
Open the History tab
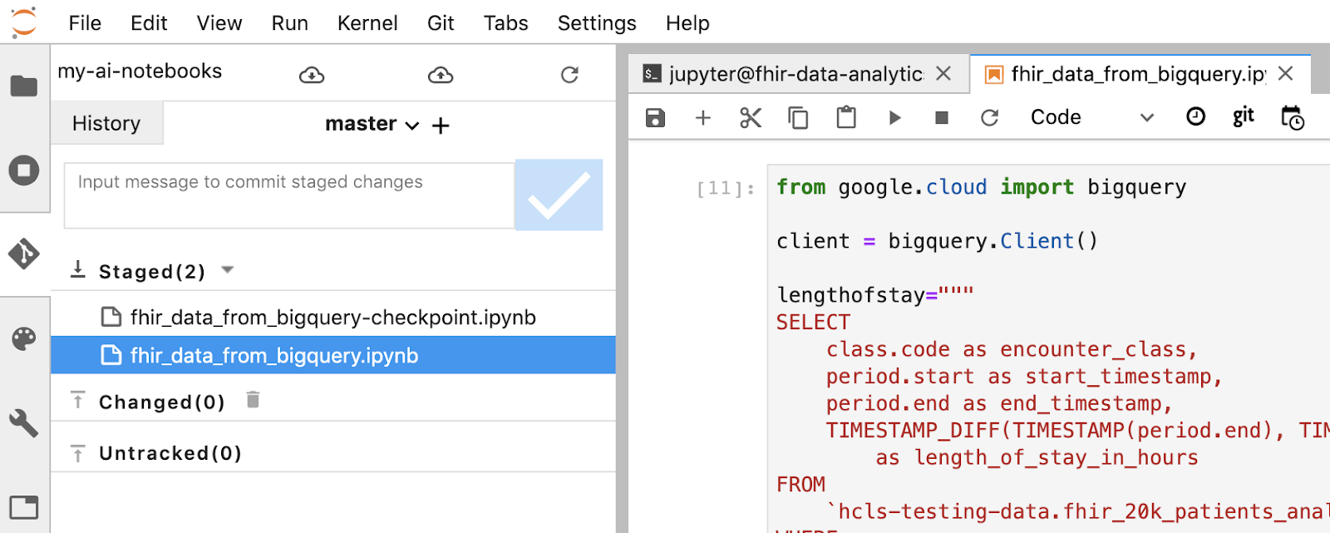[x=106, y=124]
